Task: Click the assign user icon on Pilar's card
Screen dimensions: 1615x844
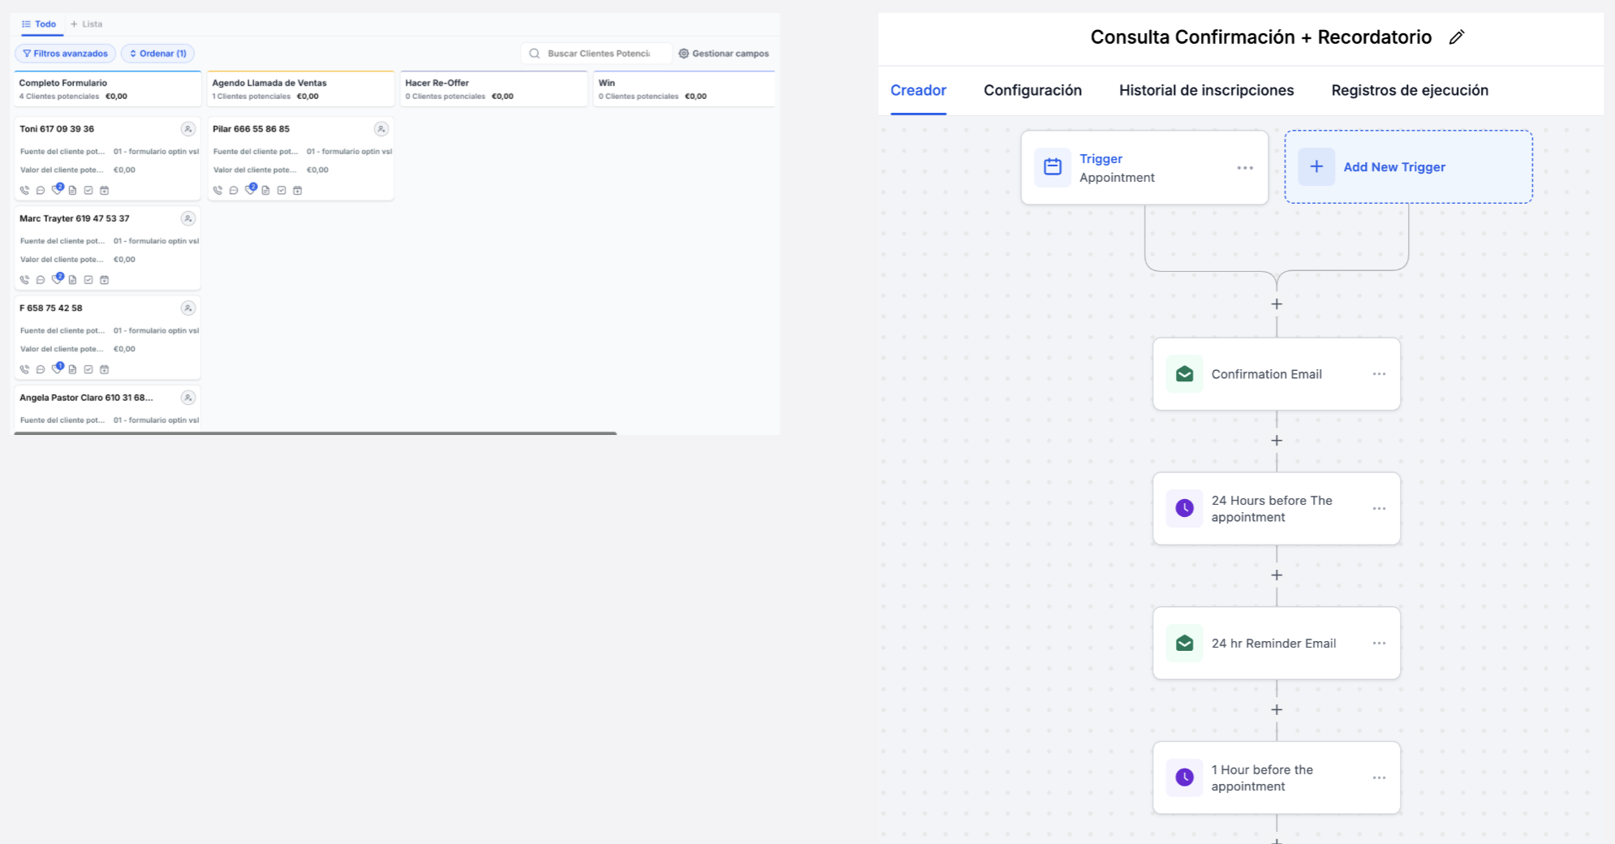Action: coord(381,129)
